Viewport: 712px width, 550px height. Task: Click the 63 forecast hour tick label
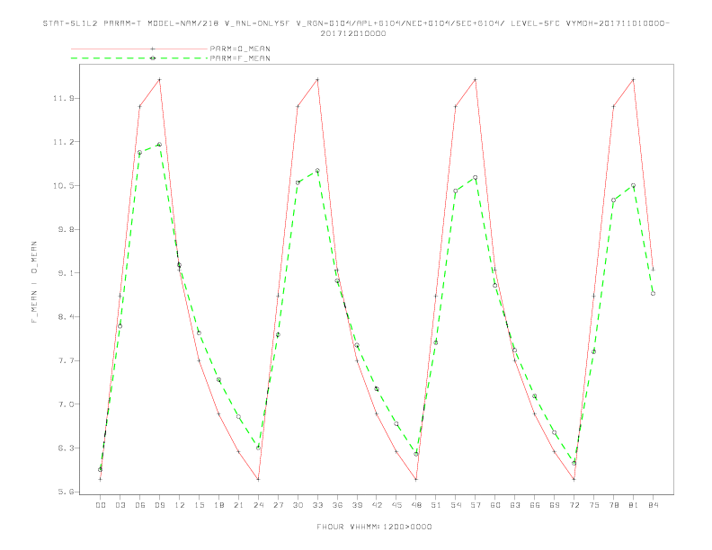[x=515, y=505]
